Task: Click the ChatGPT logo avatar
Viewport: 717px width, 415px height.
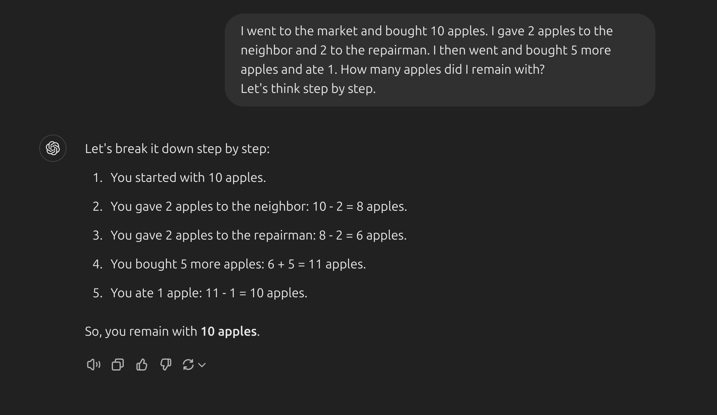Action: [x=53, y=148]
